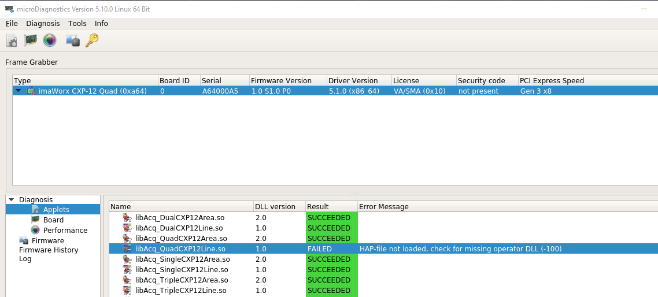Click the microDiagnostics title bar app icon
Screen dimensions: 658x297
[x=9, y=9]
